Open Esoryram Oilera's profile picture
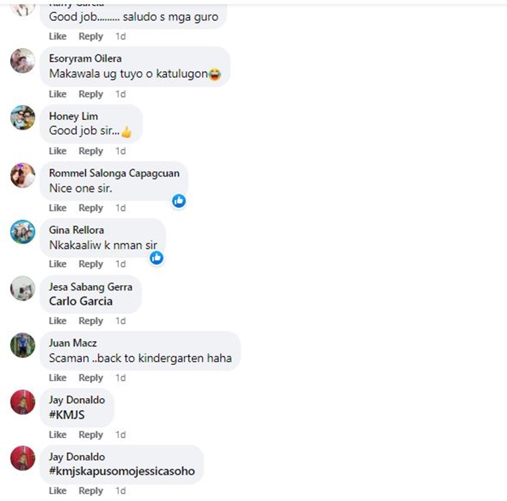This screenshot has height=501, width=507. point(22,61)
